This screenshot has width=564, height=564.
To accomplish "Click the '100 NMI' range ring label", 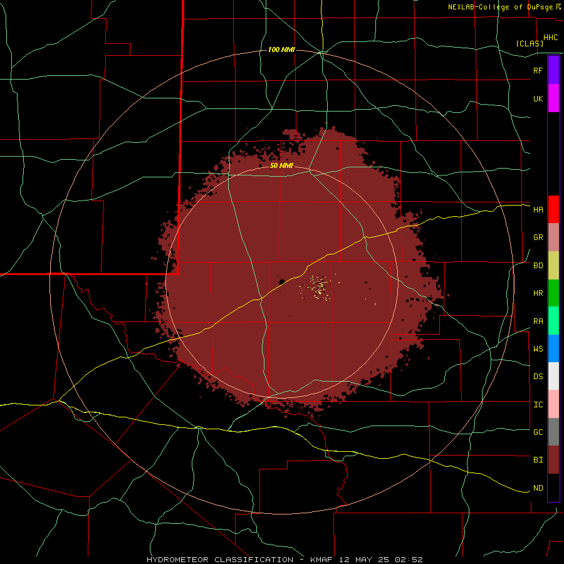I will [x=281, y=50].
